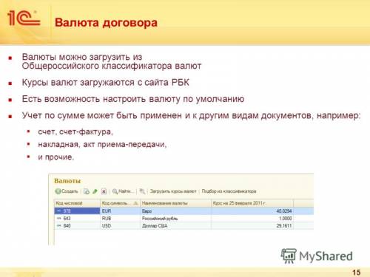The height and width of the screenshot is (277, 370).
Task: Click the Euro rate value 40,0294
Action: pos(284,211)
